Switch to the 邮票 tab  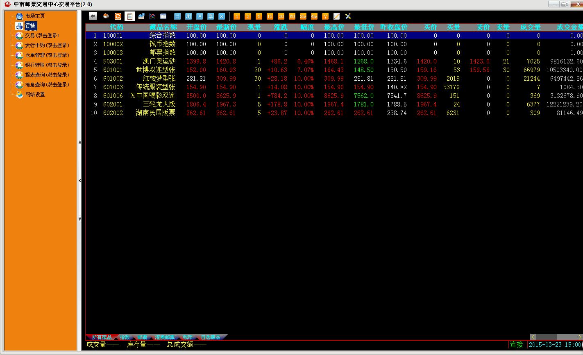pos(142,337)
